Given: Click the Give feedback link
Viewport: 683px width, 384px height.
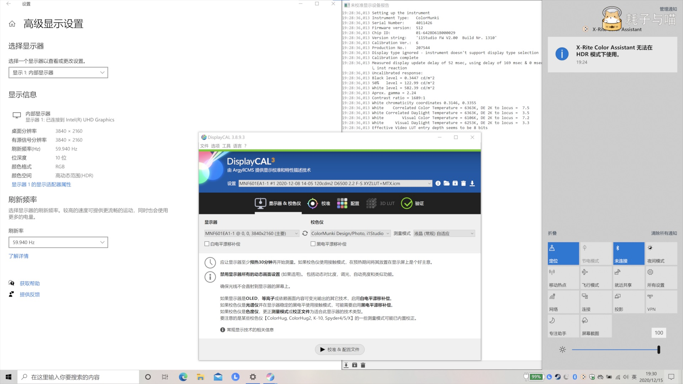Looking at the screenshot, I should click(30, 294).
